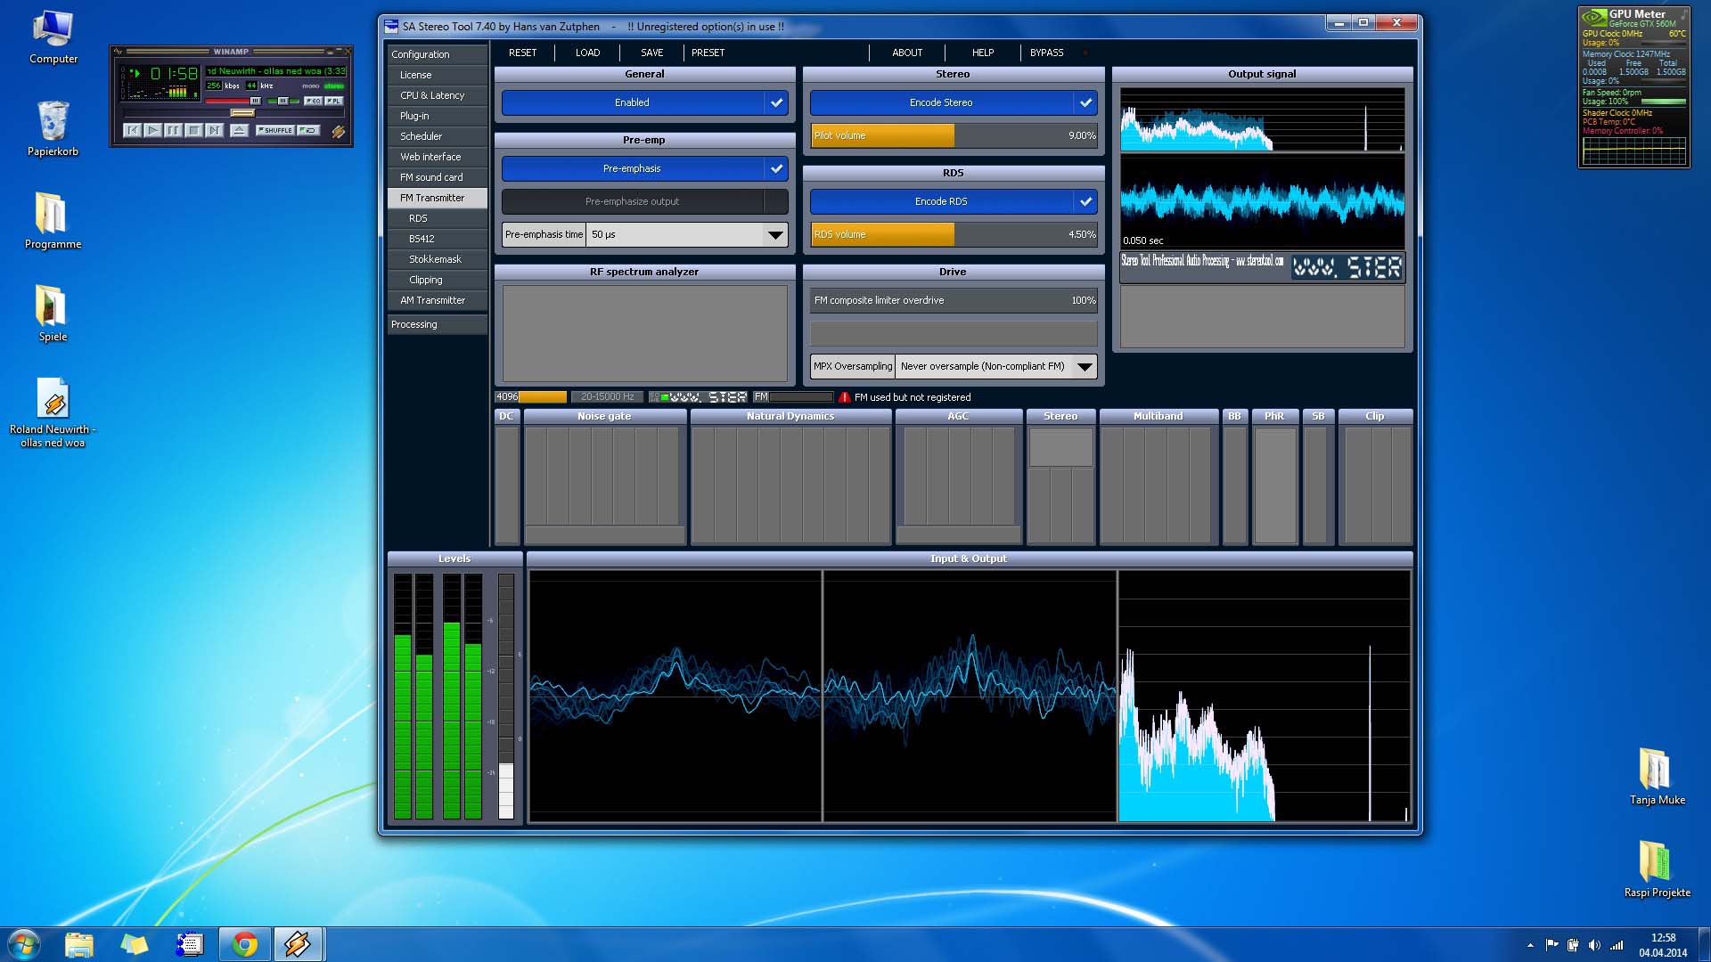Select CPU & Latency in the sidebar
This screenshot has width=1711, height=962.
point(438,95)
